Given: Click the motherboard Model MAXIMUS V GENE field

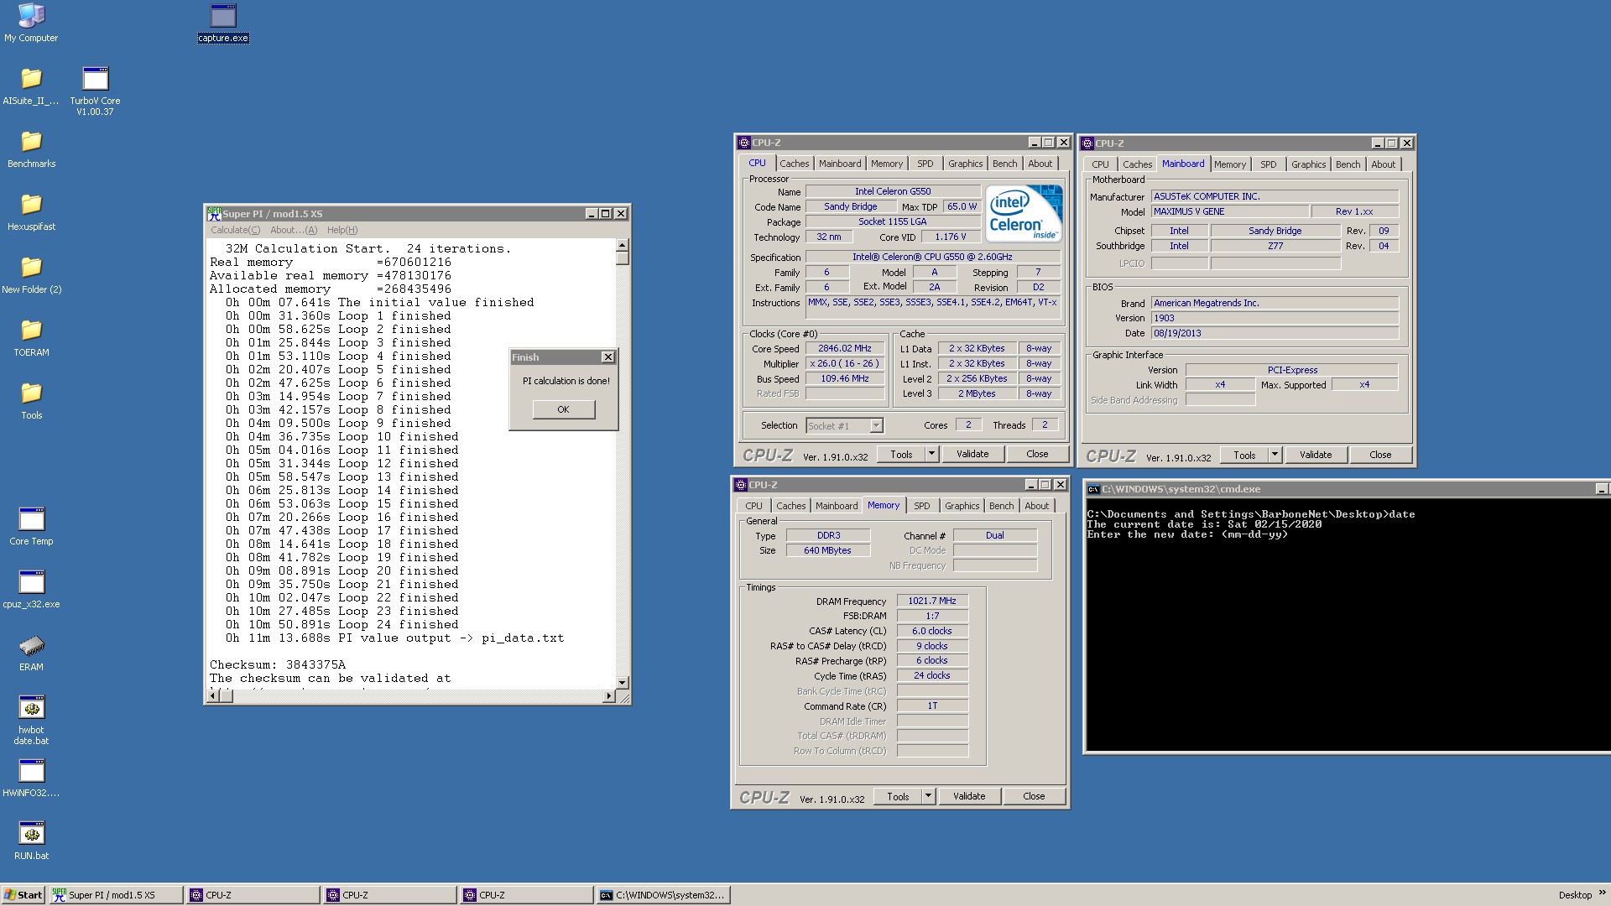Looking at the screenshot, I should click(x=1229, y=211).
